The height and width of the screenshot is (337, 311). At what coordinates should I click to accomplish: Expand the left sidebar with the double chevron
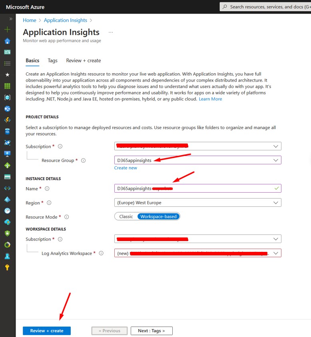coord(11,19)
